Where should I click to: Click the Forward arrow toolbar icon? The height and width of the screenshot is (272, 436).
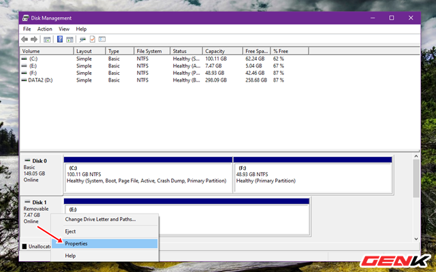[x=35, y=39]
